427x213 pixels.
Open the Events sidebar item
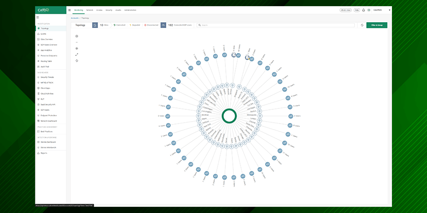(43, 34)
